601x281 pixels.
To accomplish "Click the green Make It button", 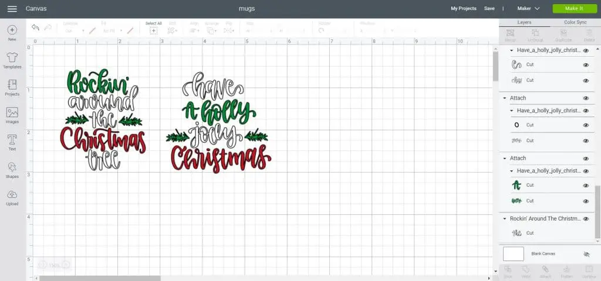I will point(574,9).
